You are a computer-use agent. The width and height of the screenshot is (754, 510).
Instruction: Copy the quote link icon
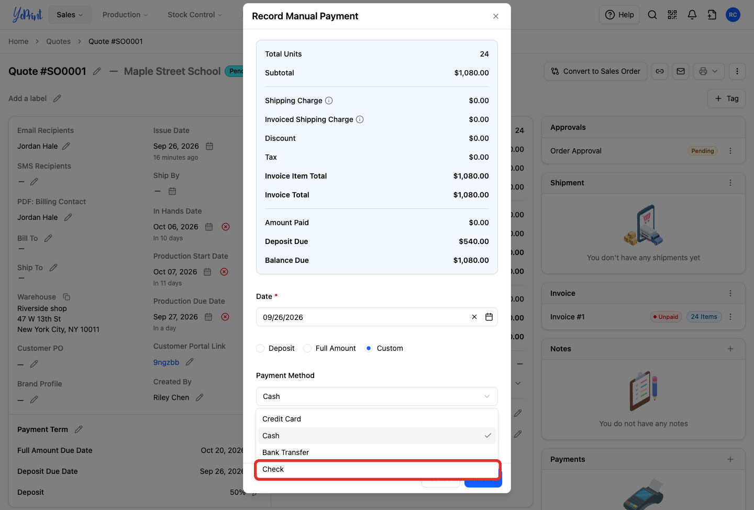point(660,71)
